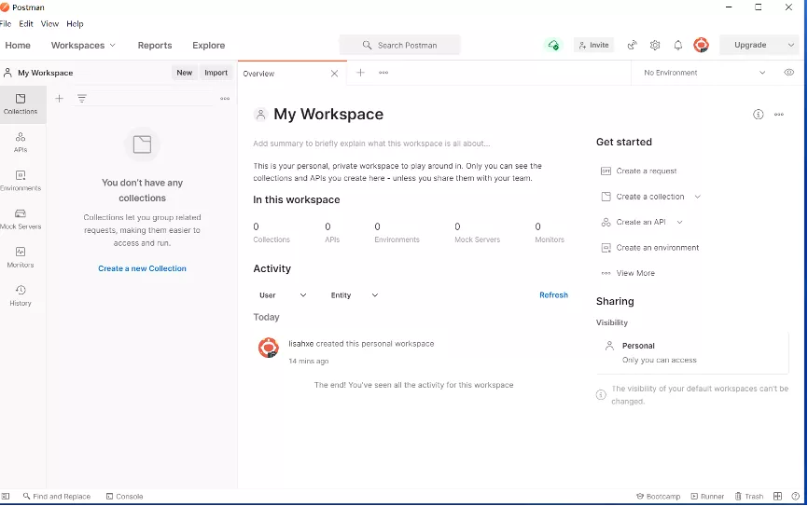Viewport: 808px width, 506px height.
Task: Open the Entity filter dropdown
Action: [x=355, y=295]
